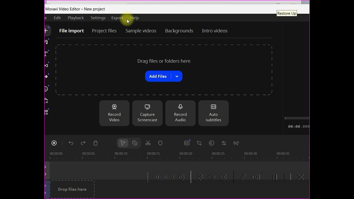Open the Playback menu
The height and width of the screenshot is (199, 354).
coord(76,18)
